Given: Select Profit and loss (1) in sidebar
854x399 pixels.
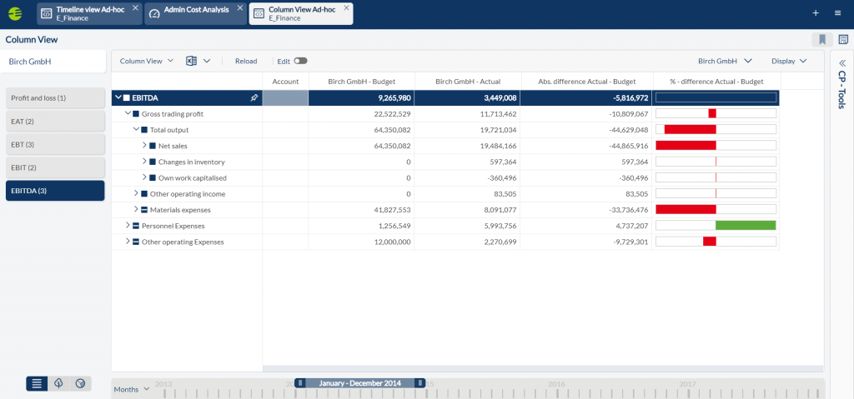Looking at the screenshot, I should (x=55, y=98).
